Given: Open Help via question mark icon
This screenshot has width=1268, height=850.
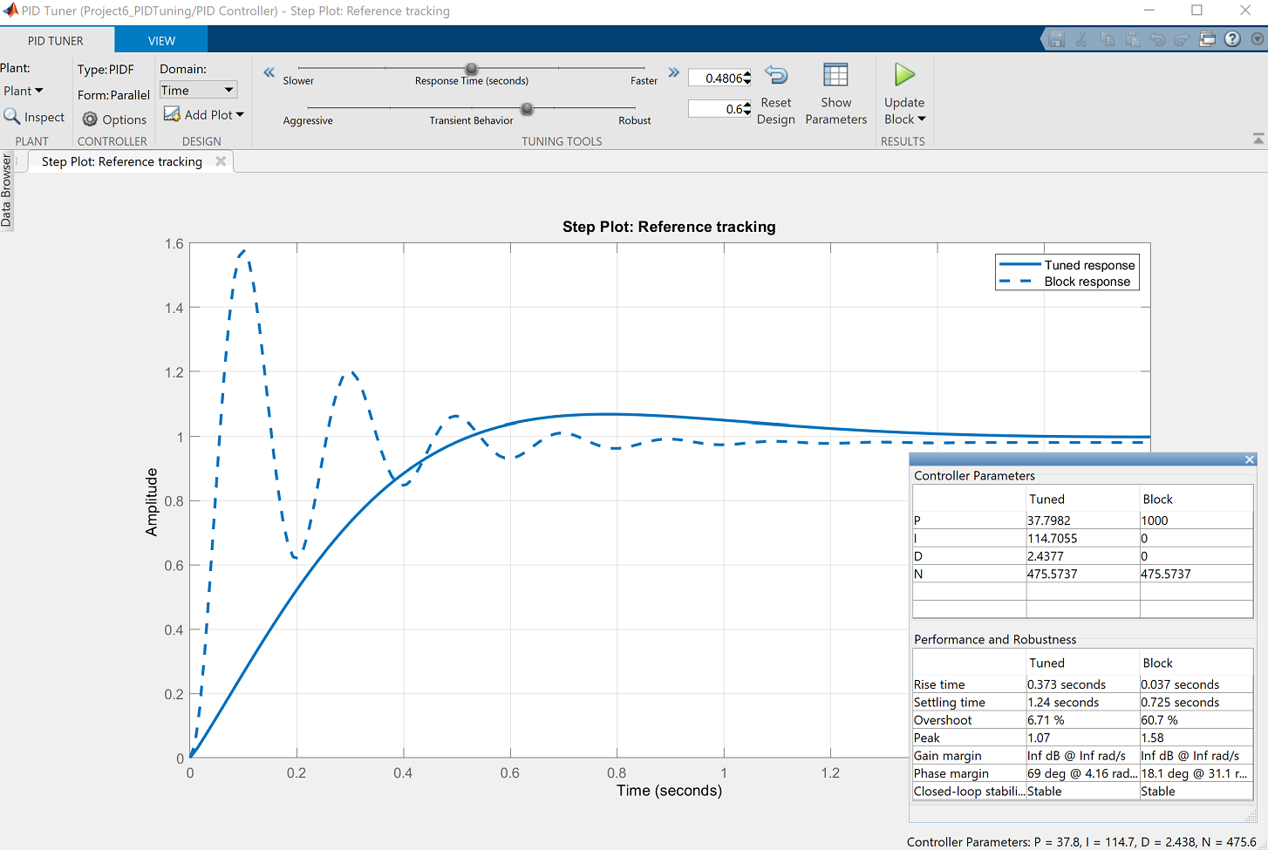Looking at the screenshot, I should (x=1232, y=39).
